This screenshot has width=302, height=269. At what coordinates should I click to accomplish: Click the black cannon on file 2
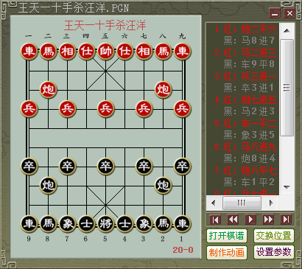(x=163, y=186)
